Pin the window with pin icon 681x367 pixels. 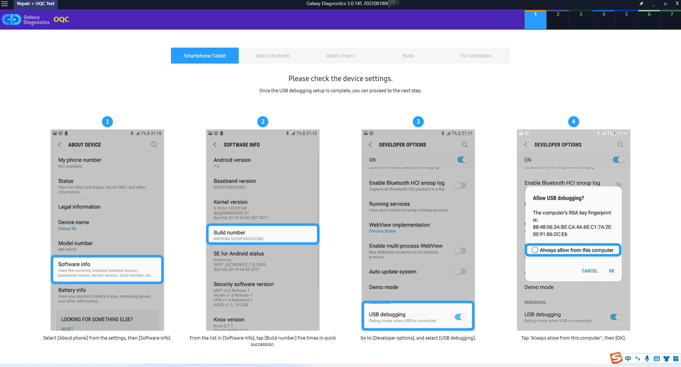tap(641, 4)
